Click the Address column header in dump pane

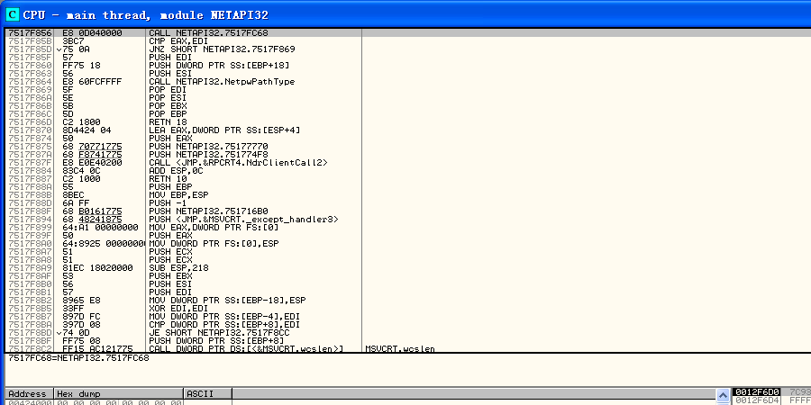[27, 394]
